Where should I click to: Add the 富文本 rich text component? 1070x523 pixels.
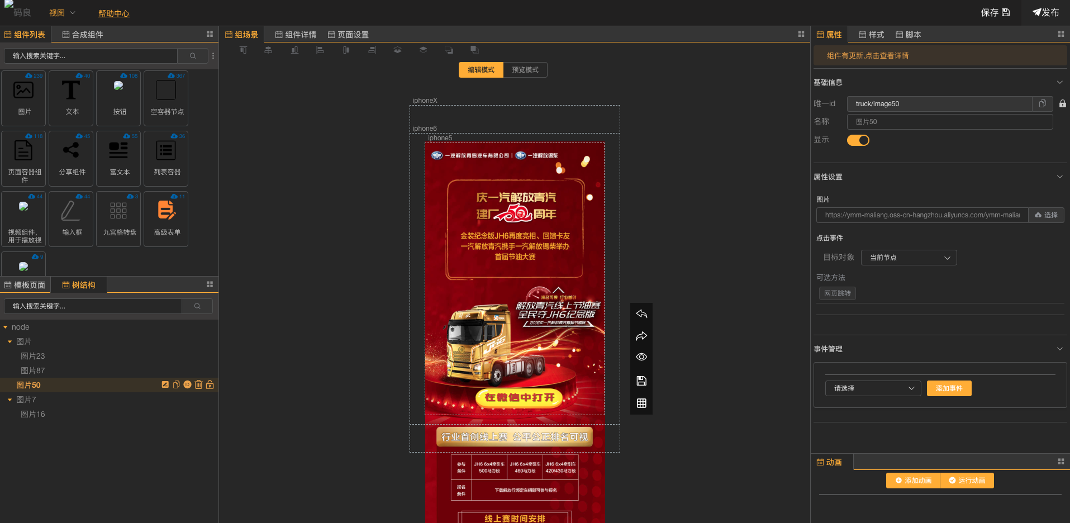click(118, 158)
